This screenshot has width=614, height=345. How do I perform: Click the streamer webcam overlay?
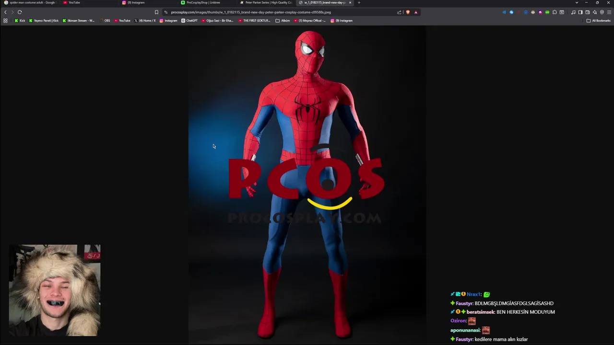[x=55, y=290]
